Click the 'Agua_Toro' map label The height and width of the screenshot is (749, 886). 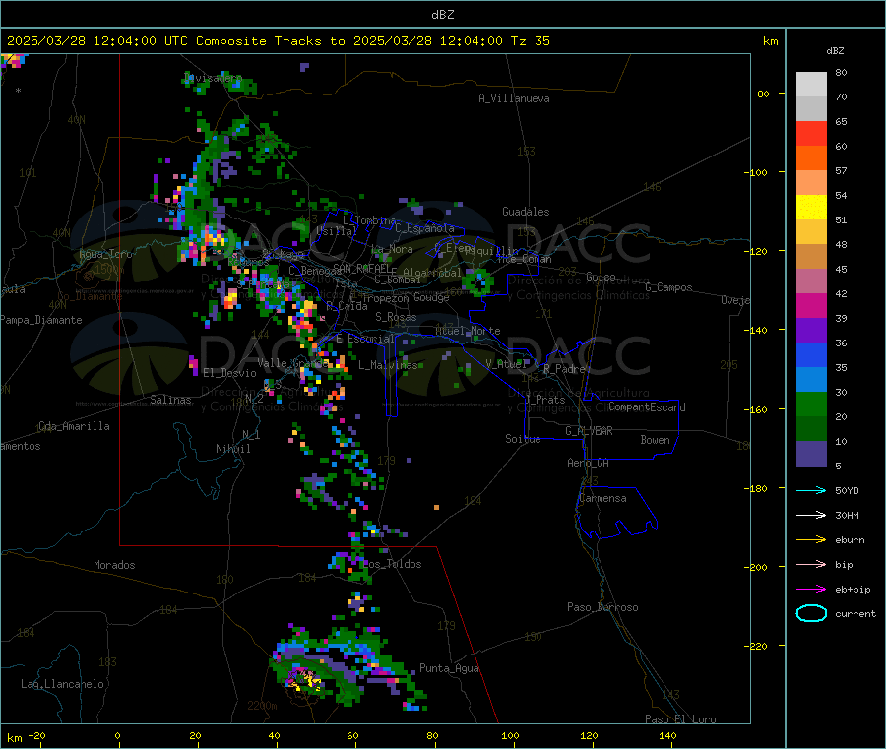105,254
